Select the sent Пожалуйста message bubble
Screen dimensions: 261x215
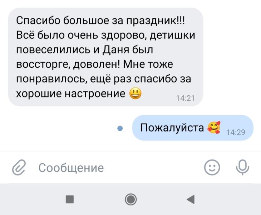click(193, 128)
